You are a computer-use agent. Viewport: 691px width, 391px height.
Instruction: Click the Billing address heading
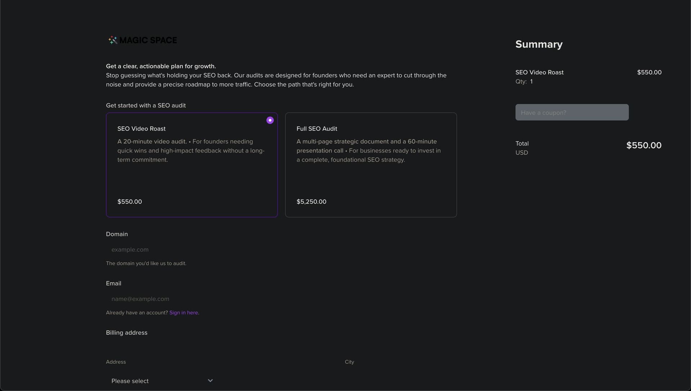point(127,333)
